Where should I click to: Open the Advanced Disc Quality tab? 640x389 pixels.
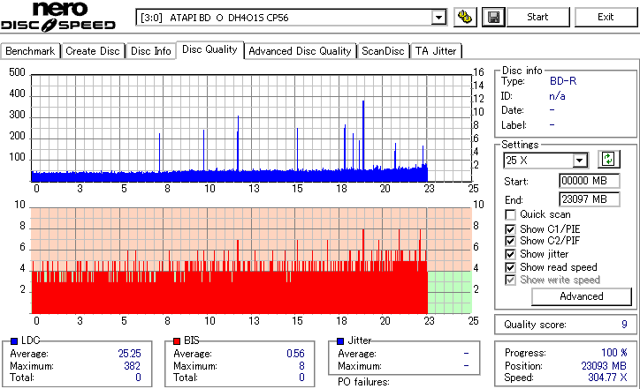(300, 51)
